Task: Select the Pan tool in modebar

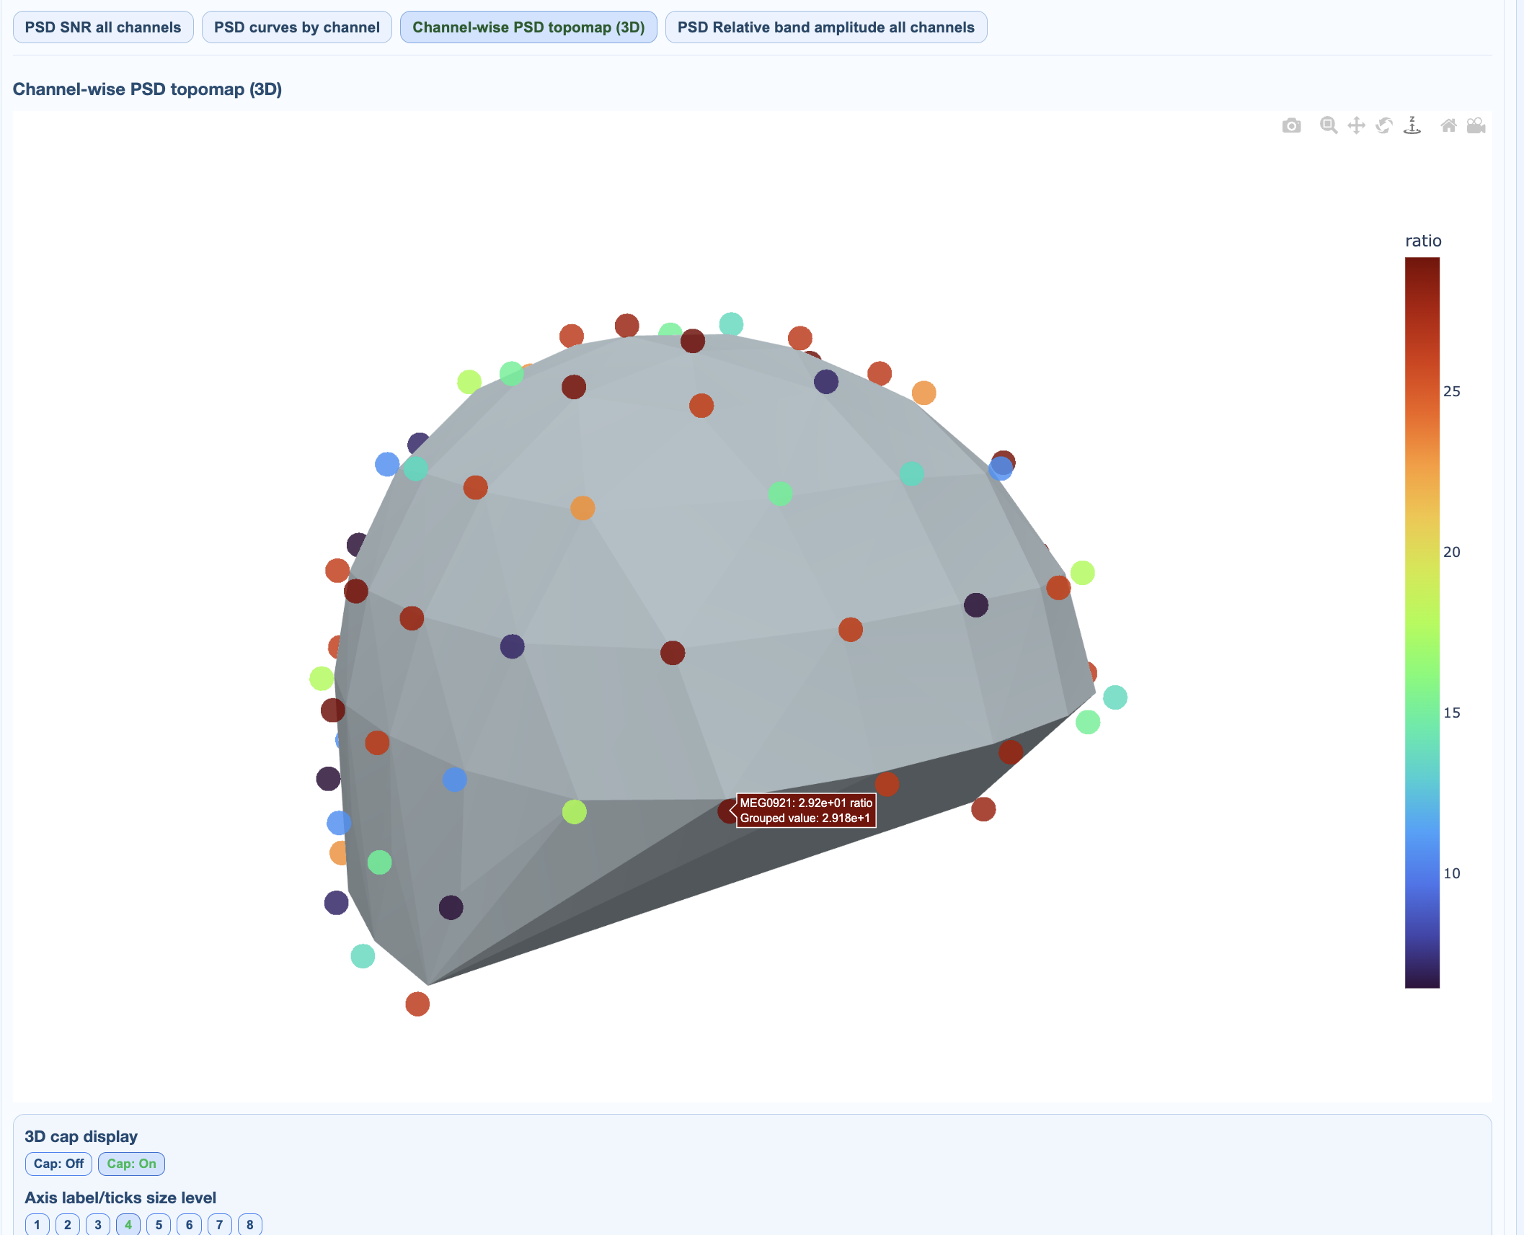Action: click(1356, 126)
